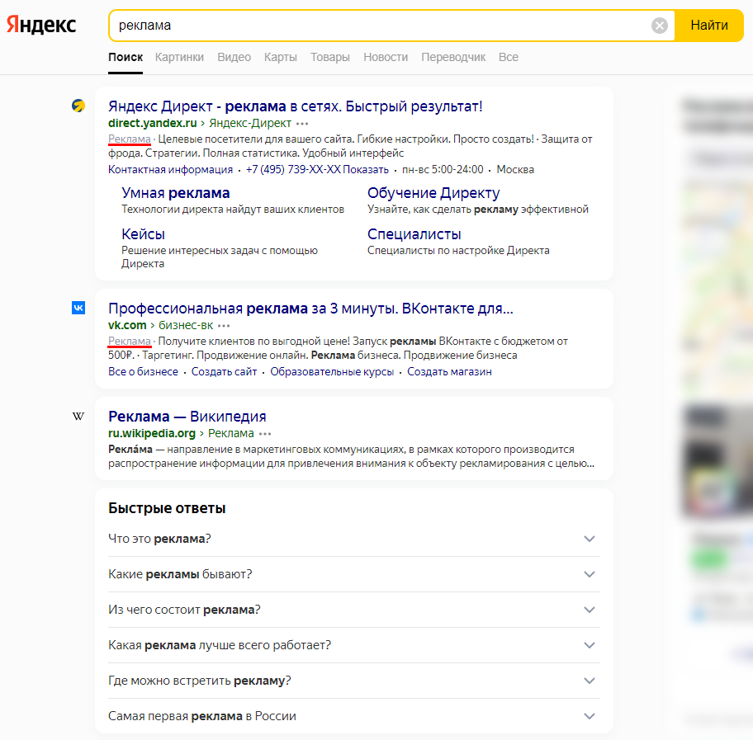Open 'Профессиональная реклама за 3 минуты' result
This screenshot has width=753, height=740.
coord(310,308)
